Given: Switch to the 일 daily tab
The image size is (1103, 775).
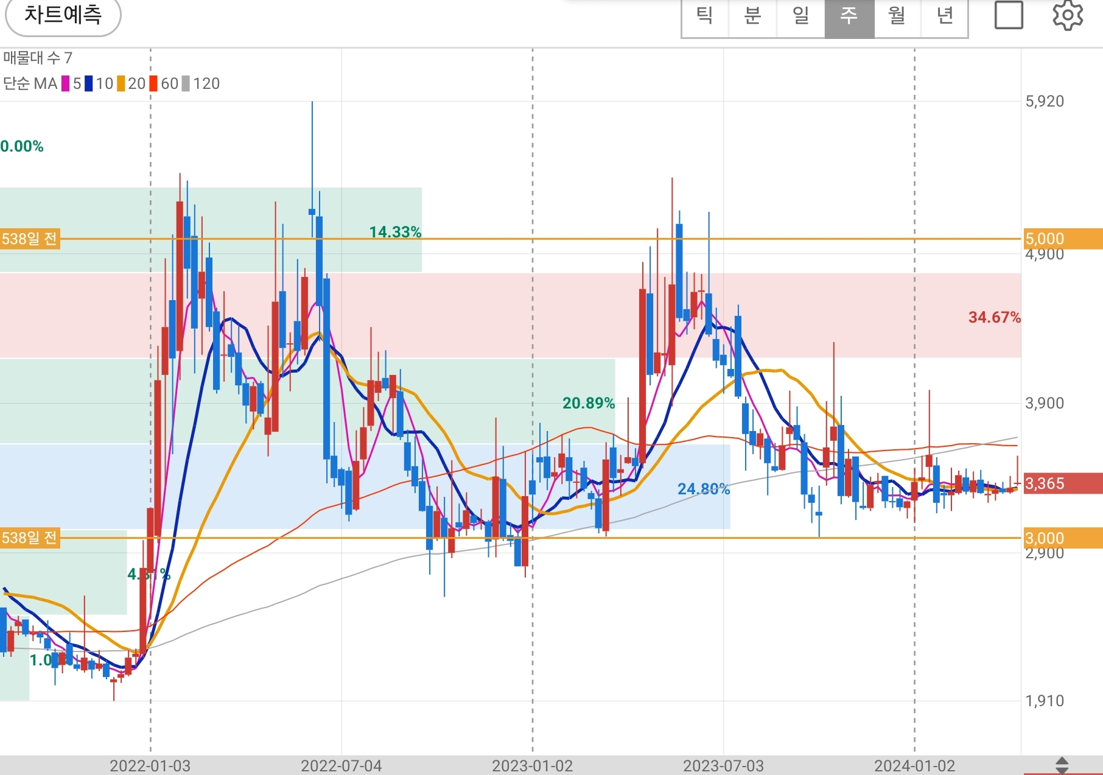Looking at the screenshot, I should tap(801, 16).
